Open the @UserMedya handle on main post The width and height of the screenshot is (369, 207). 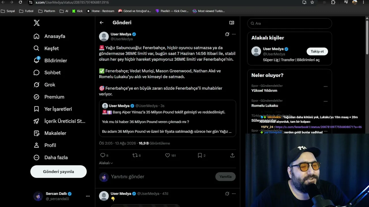tap(122, 39)
